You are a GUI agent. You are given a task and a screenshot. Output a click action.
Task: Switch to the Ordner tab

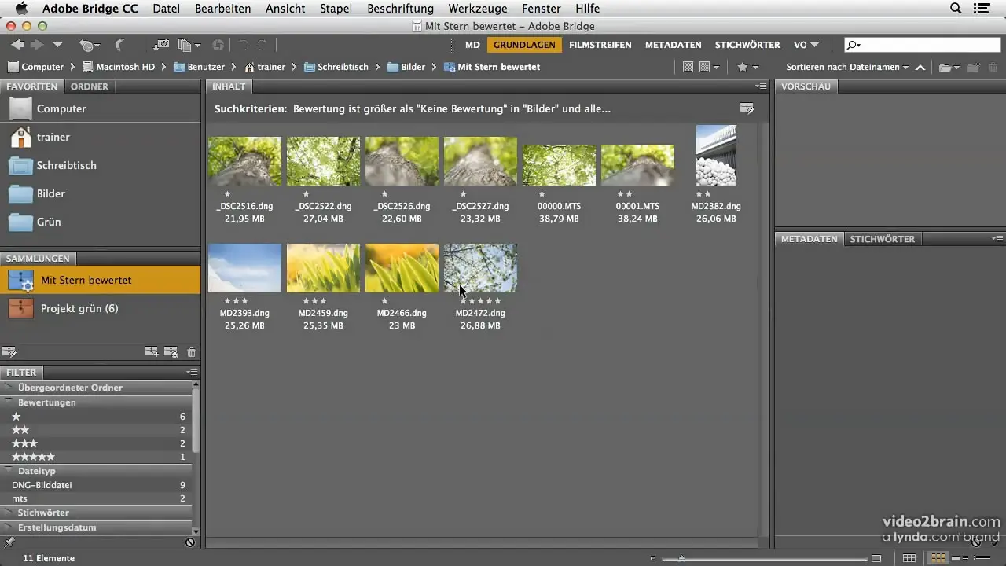[90, 86]
